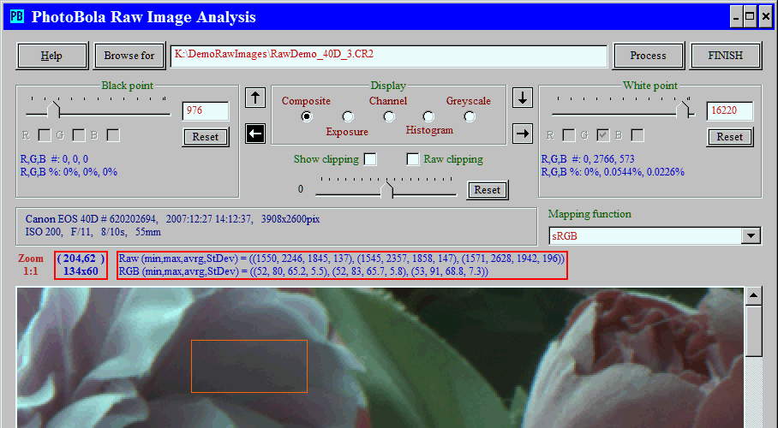Enable the Raw clipping checkbox

[x=413, y=159]
